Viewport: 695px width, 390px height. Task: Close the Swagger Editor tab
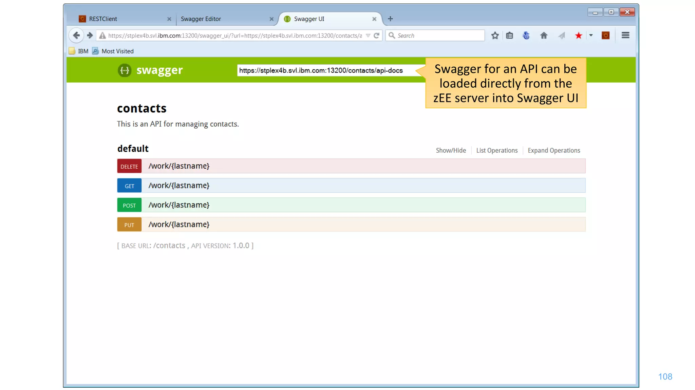(271, 19)
